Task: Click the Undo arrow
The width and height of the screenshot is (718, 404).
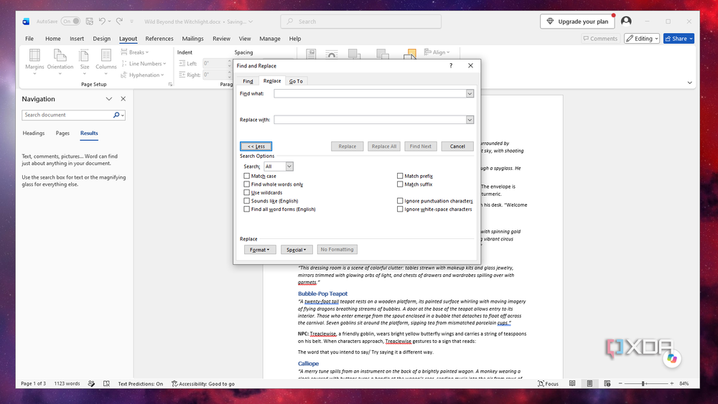Action: [x=102, y=22]
